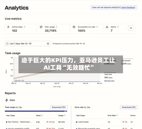Download CSV for Task usage by Zap
This screenshot has width=142, height=129.
click(x=59, y=107)
